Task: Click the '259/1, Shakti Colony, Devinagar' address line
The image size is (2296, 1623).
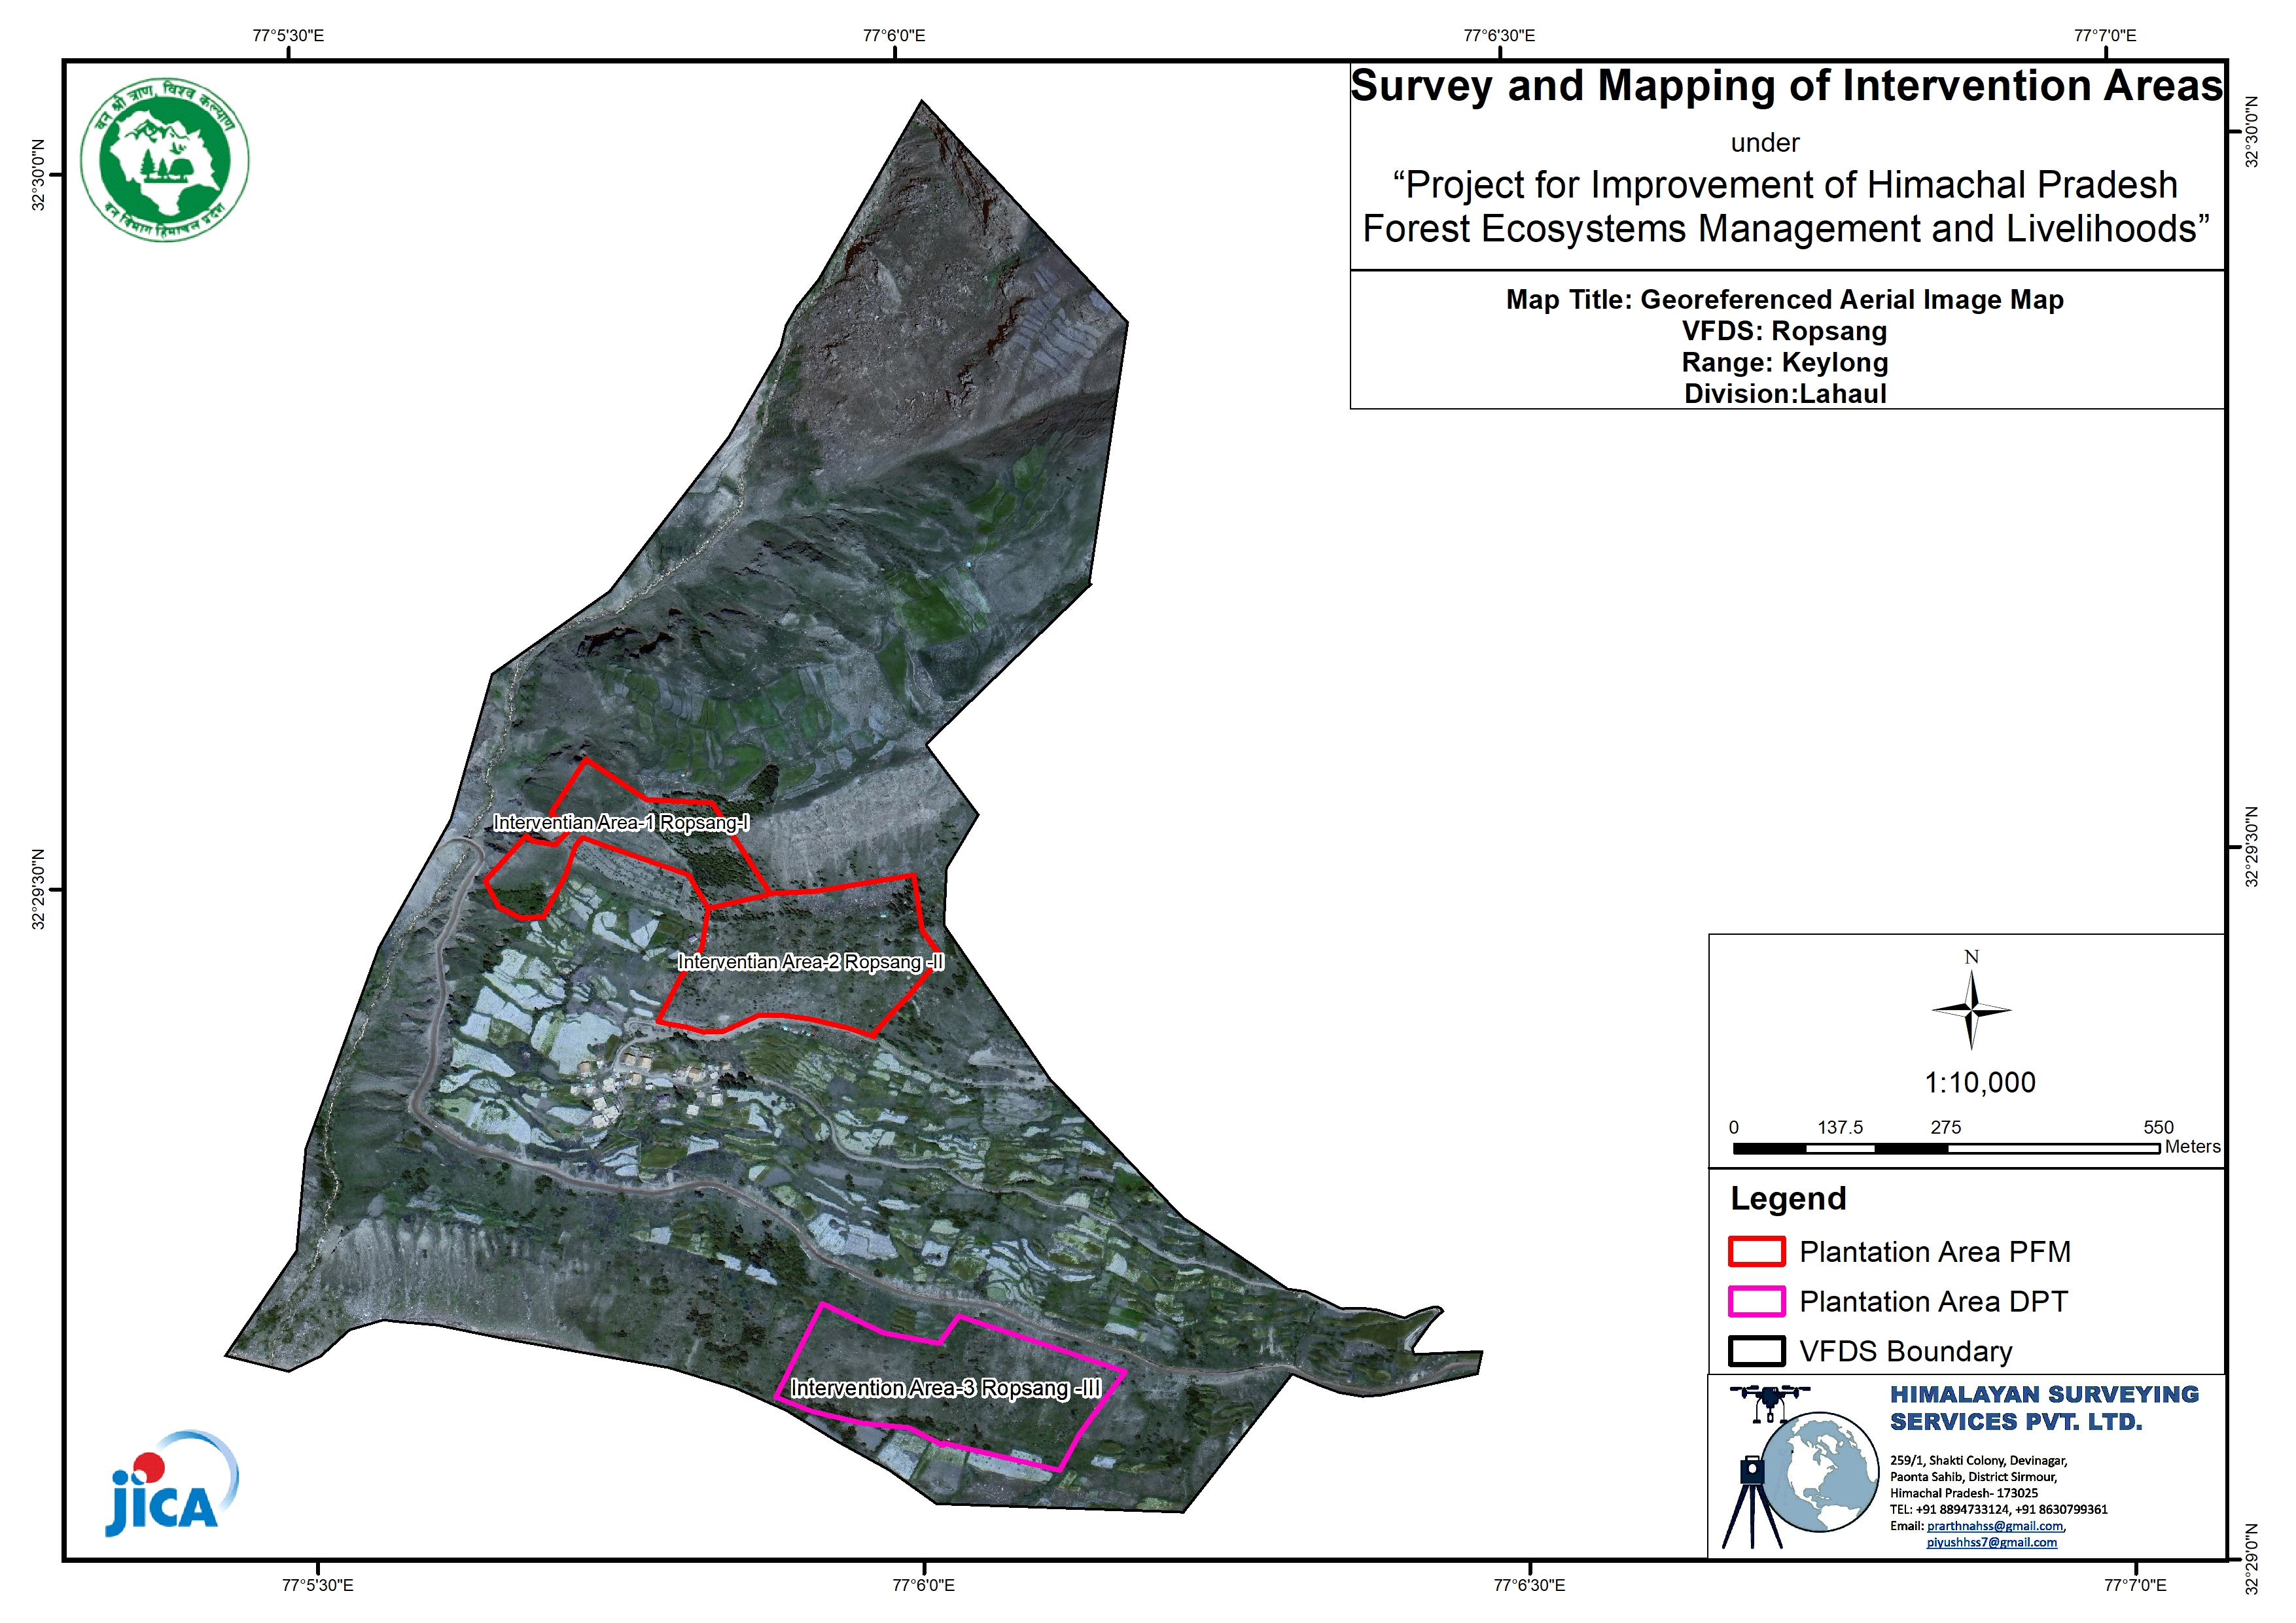Action: [x=1978, y=1461]
